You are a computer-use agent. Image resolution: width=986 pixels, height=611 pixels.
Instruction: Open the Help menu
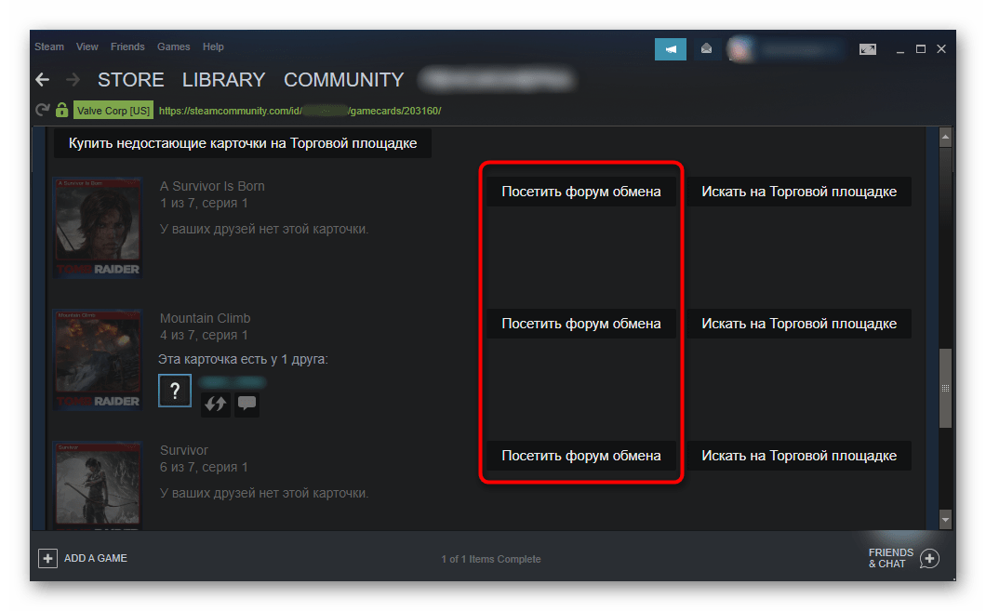tap(213, 46)
